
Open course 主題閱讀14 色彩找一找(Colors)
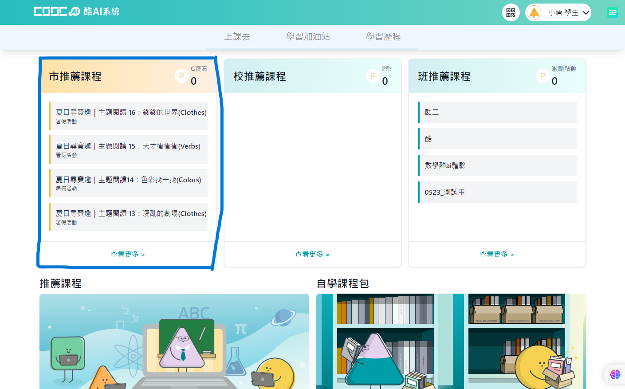(x=128, y=183)
